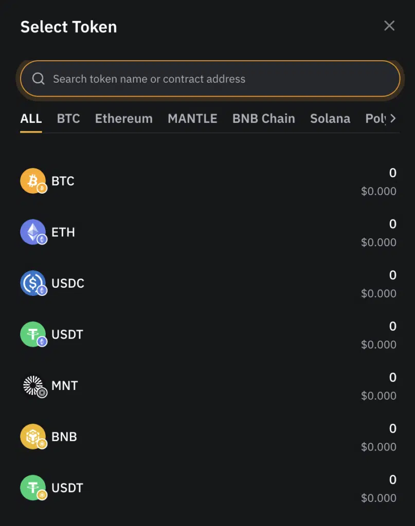Choose the ETH token icon
Screen dimensions: 415x526
pyautogui.click(x=33, y=232)
